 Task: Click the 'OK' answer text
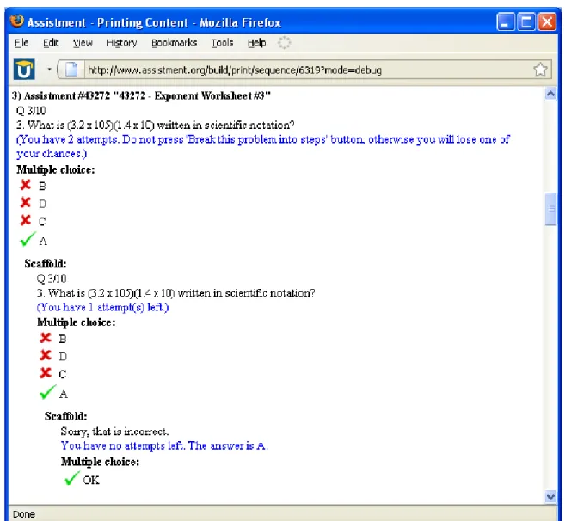point(91,480)
